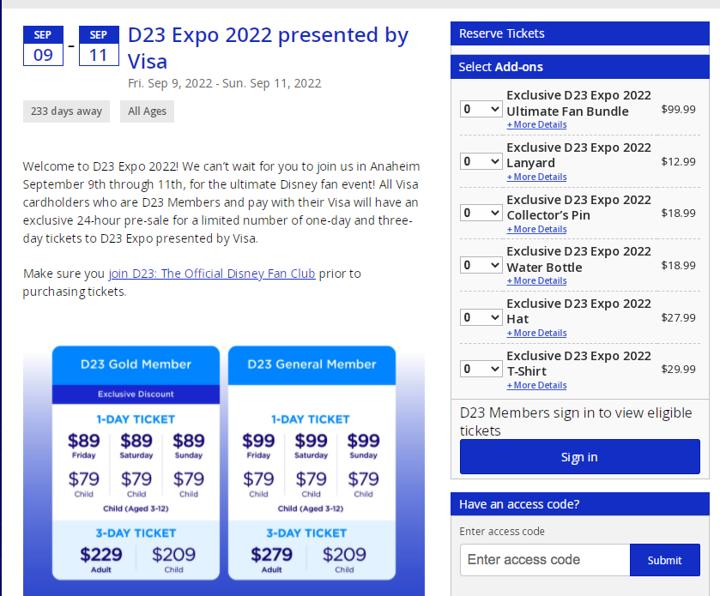The width and height of the screenshot is (720, 596).
Task: Follow the join D23 Official Fan Club link
Action: (x=212, y=274)
